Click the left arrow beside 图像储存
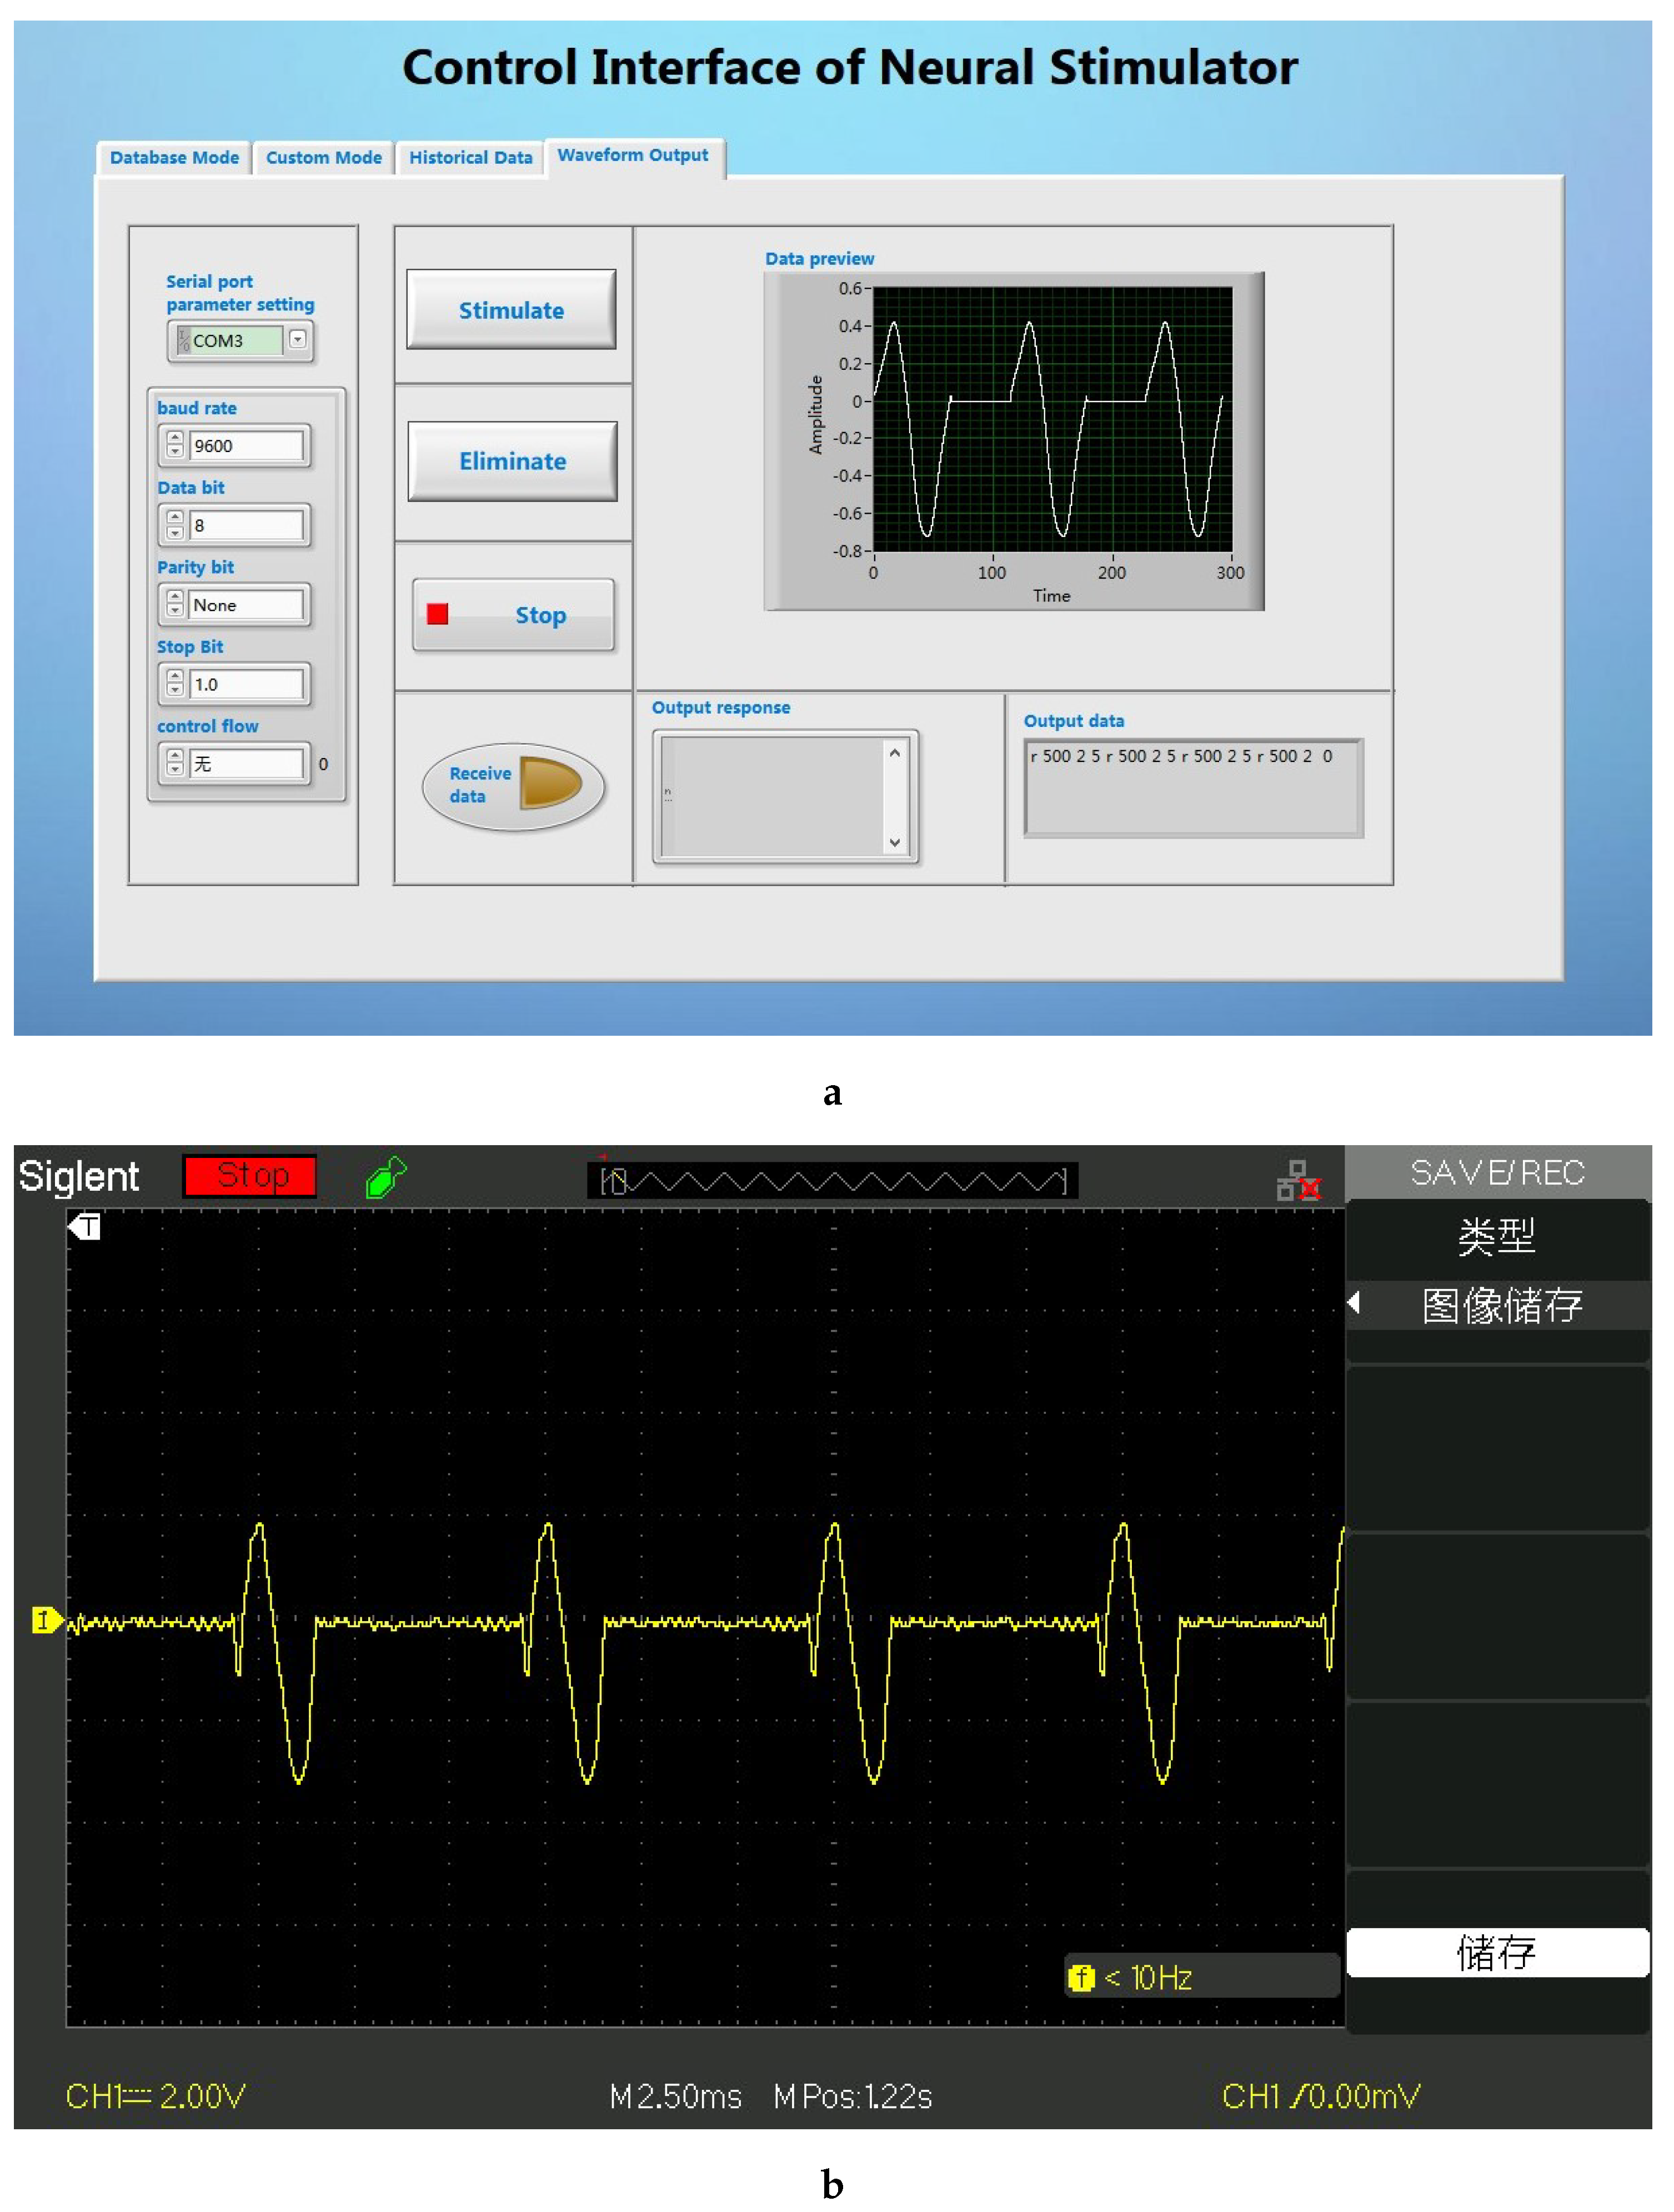 tap(1354, 1303)
